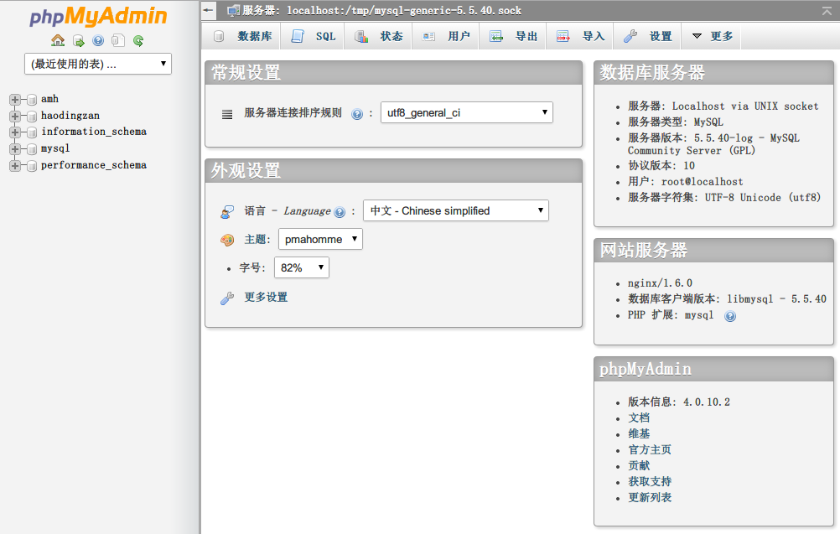Click the 更多设置 link

(x=266, y=298)
